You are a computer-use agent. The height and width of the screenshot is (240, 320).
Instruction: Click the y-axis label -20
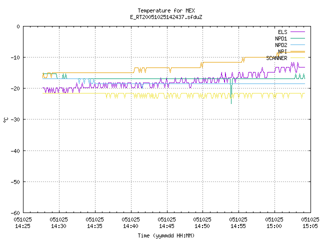click(15, 88)
